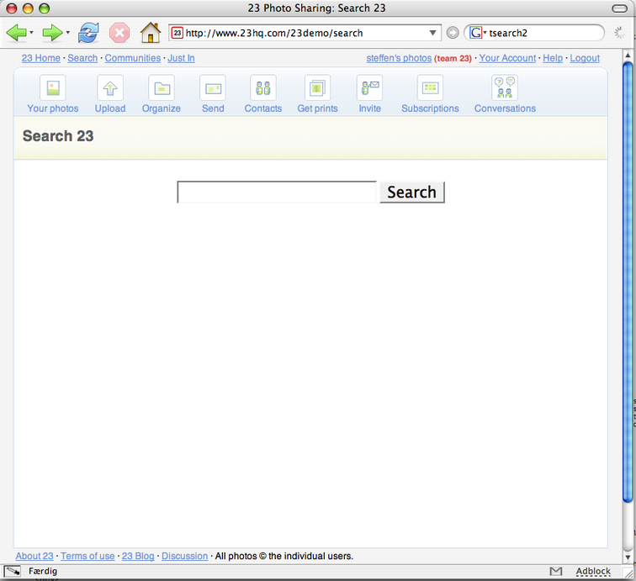Open the Your Account link

[x=507, y=58]
